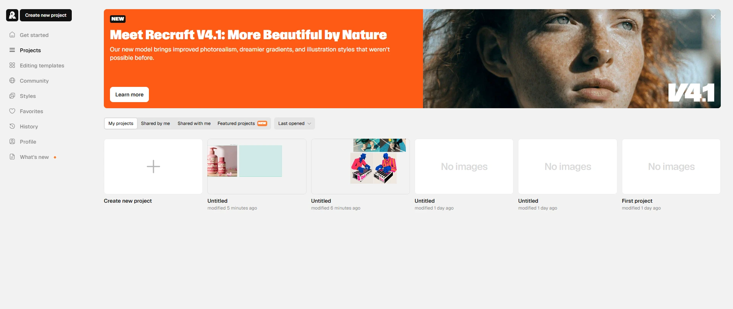This screenshot has width=733, height=309.
Task: Click the NEW badge beside Featured projects
Action: point(262,123)
